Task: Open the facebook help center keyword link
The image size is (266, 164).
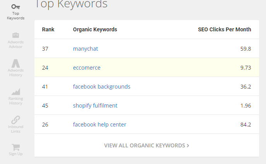Action: [100, 125]
